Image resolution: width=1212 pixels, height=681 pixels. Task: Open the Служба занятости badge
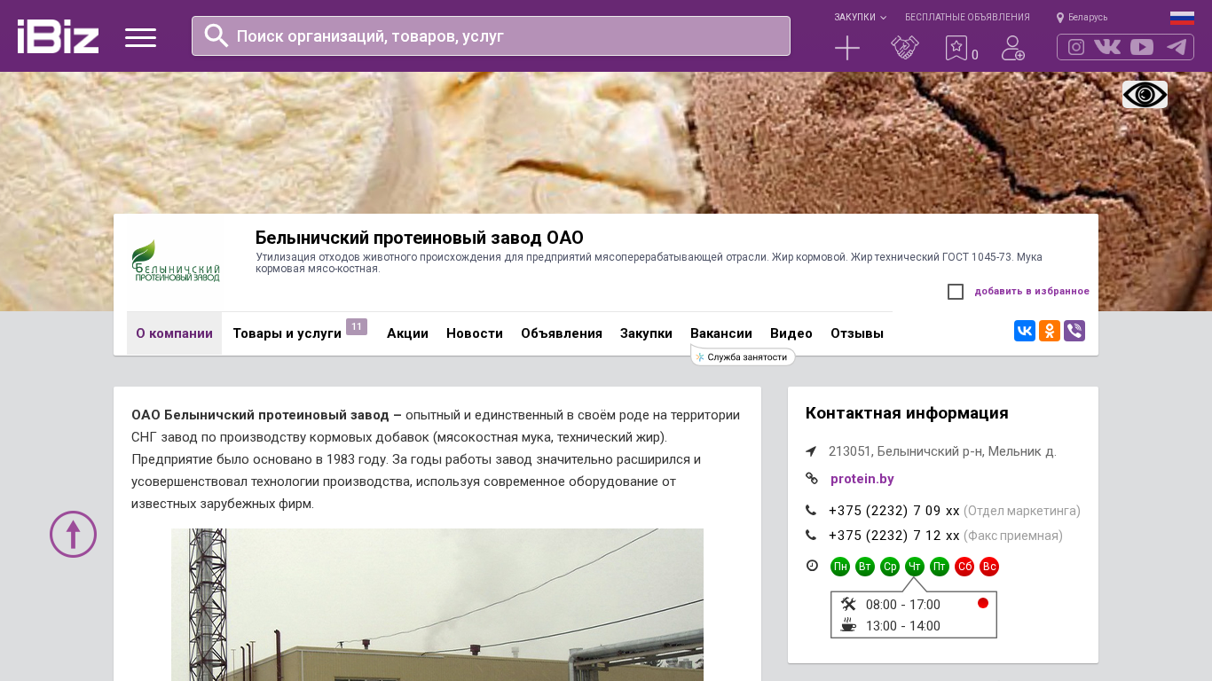tap(744, 356)
